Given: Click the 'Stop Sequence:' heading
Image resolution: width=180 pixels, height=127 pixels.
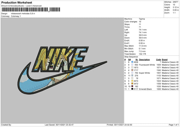Looking at the screenshot, I should point(131,57).
